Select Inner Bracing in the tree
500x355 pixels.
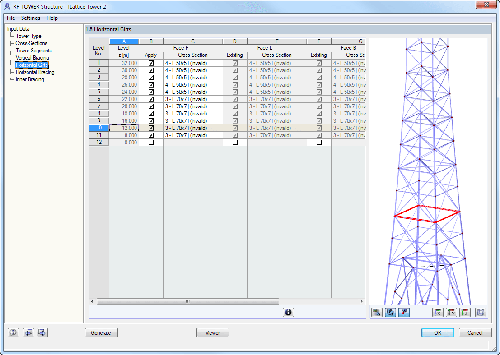tap(30, 79)
